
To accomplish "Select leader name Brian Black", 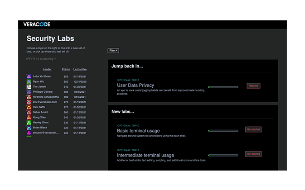I will [40, 128].
